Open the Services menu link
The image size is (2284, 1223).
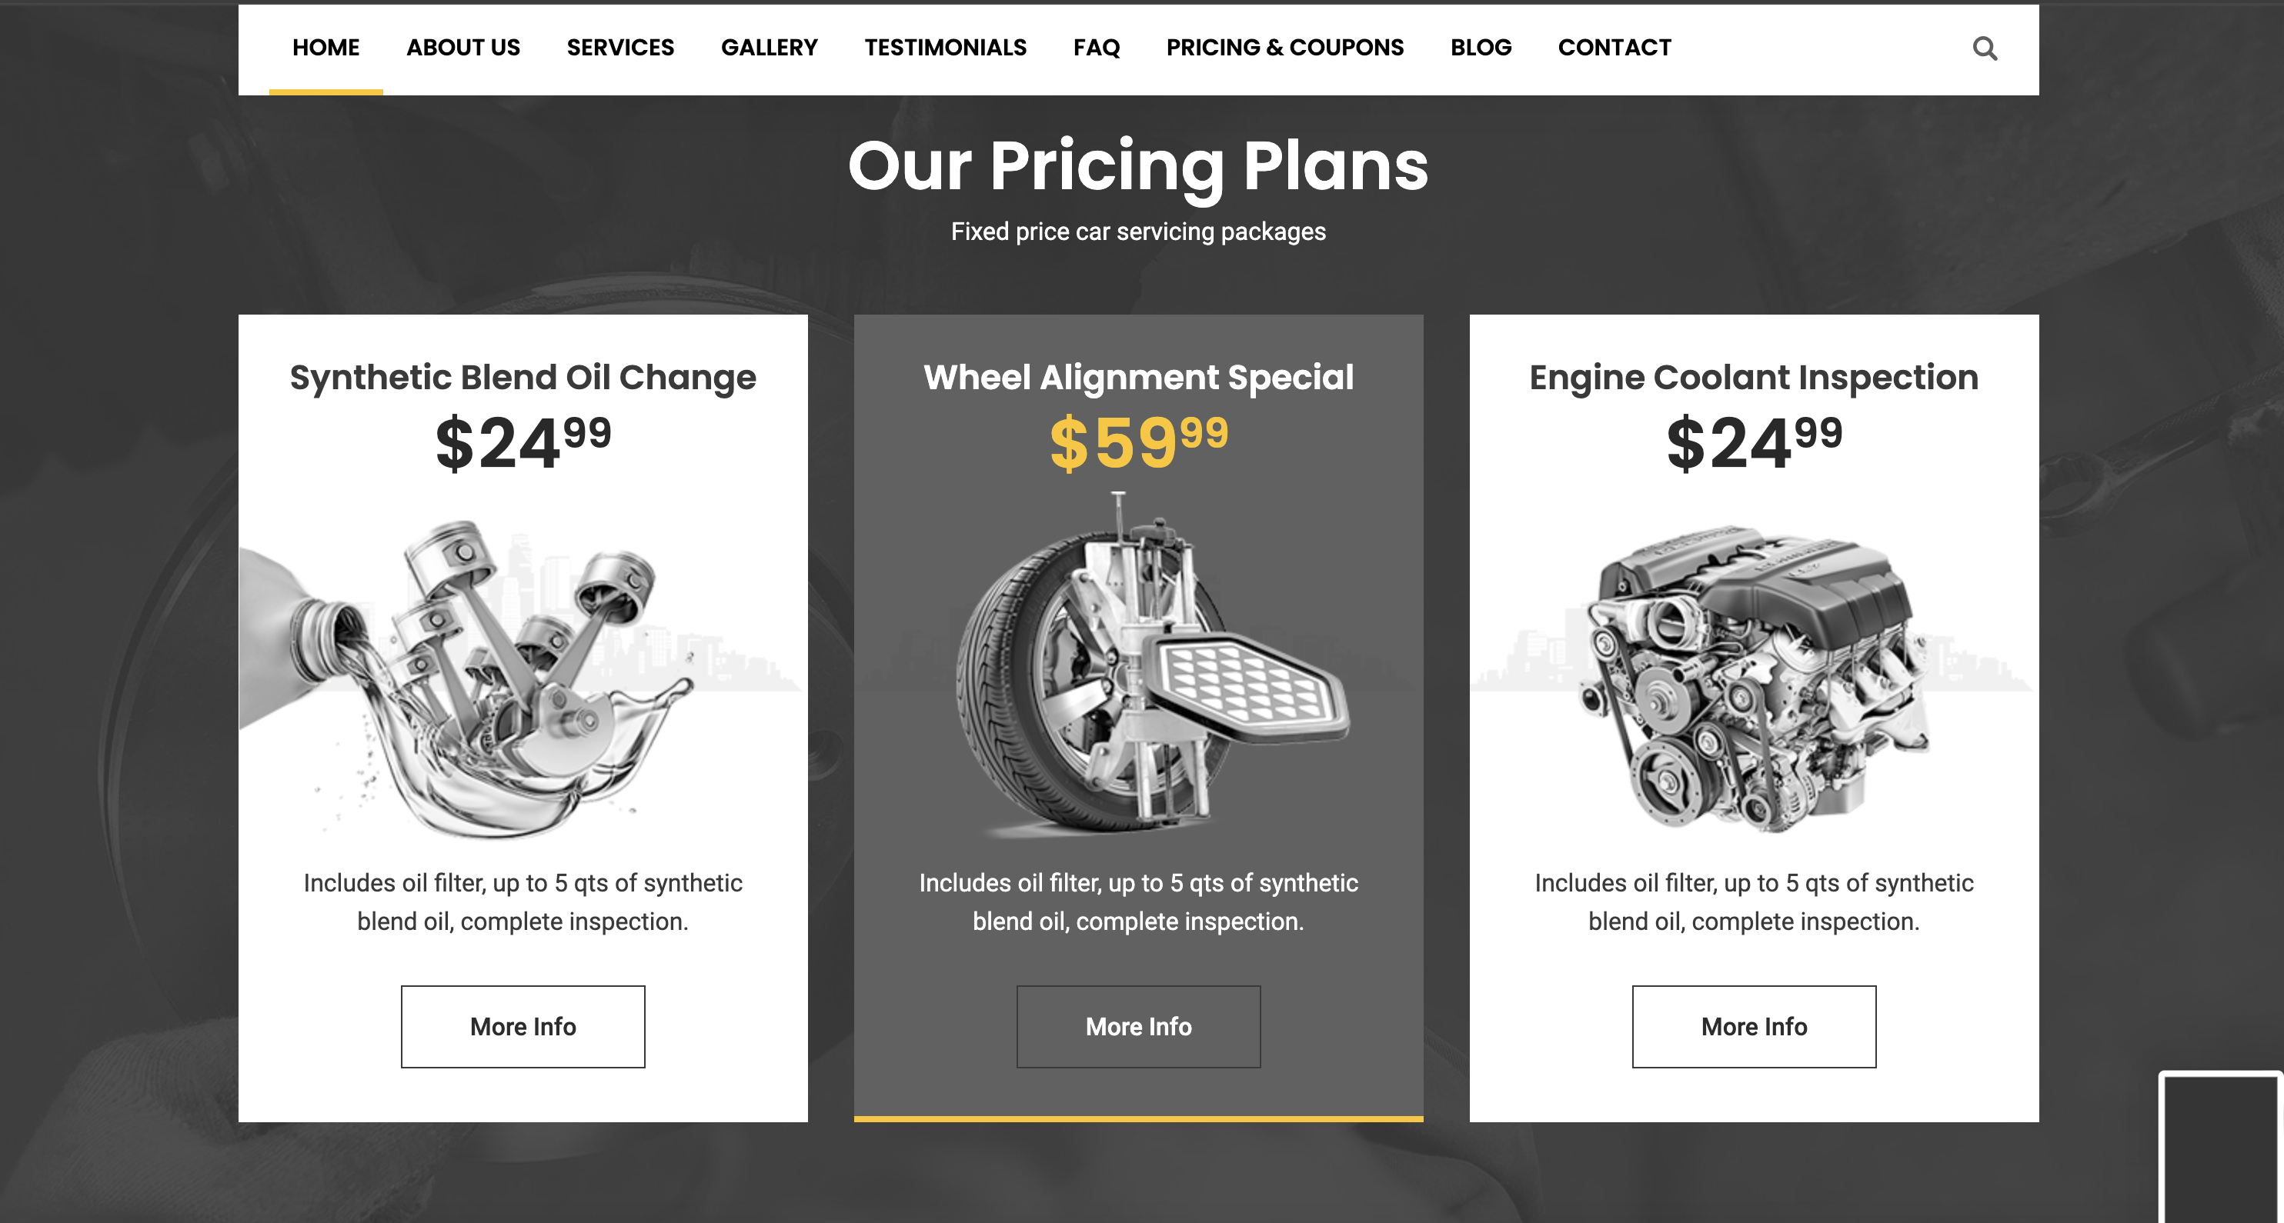coord(619,48)
